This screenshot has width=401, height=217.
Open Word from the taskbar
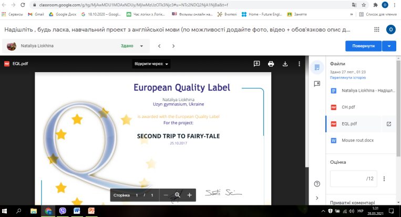pos(77,211)
